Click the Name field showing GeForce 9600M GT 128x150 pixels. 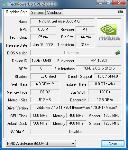pyautogui.click(x=62, y=21)
